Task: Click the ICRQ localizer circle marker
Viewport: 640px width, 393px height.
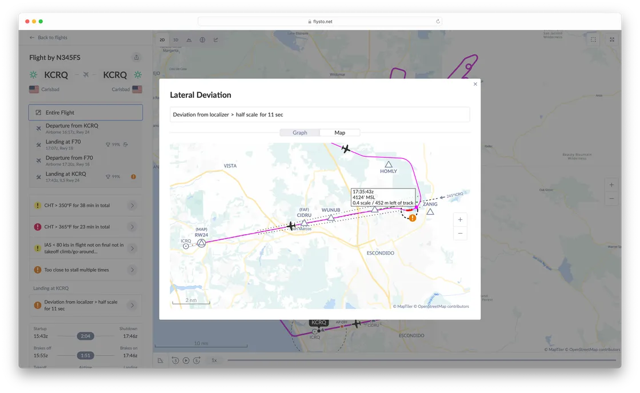Action: [x=186, y=246]
